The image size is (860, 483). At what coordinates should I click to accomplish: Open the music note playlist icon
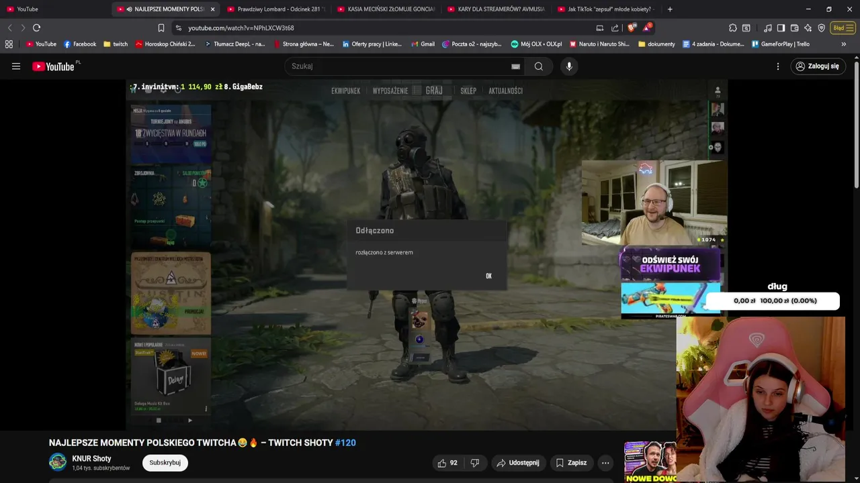coord(768,28)
